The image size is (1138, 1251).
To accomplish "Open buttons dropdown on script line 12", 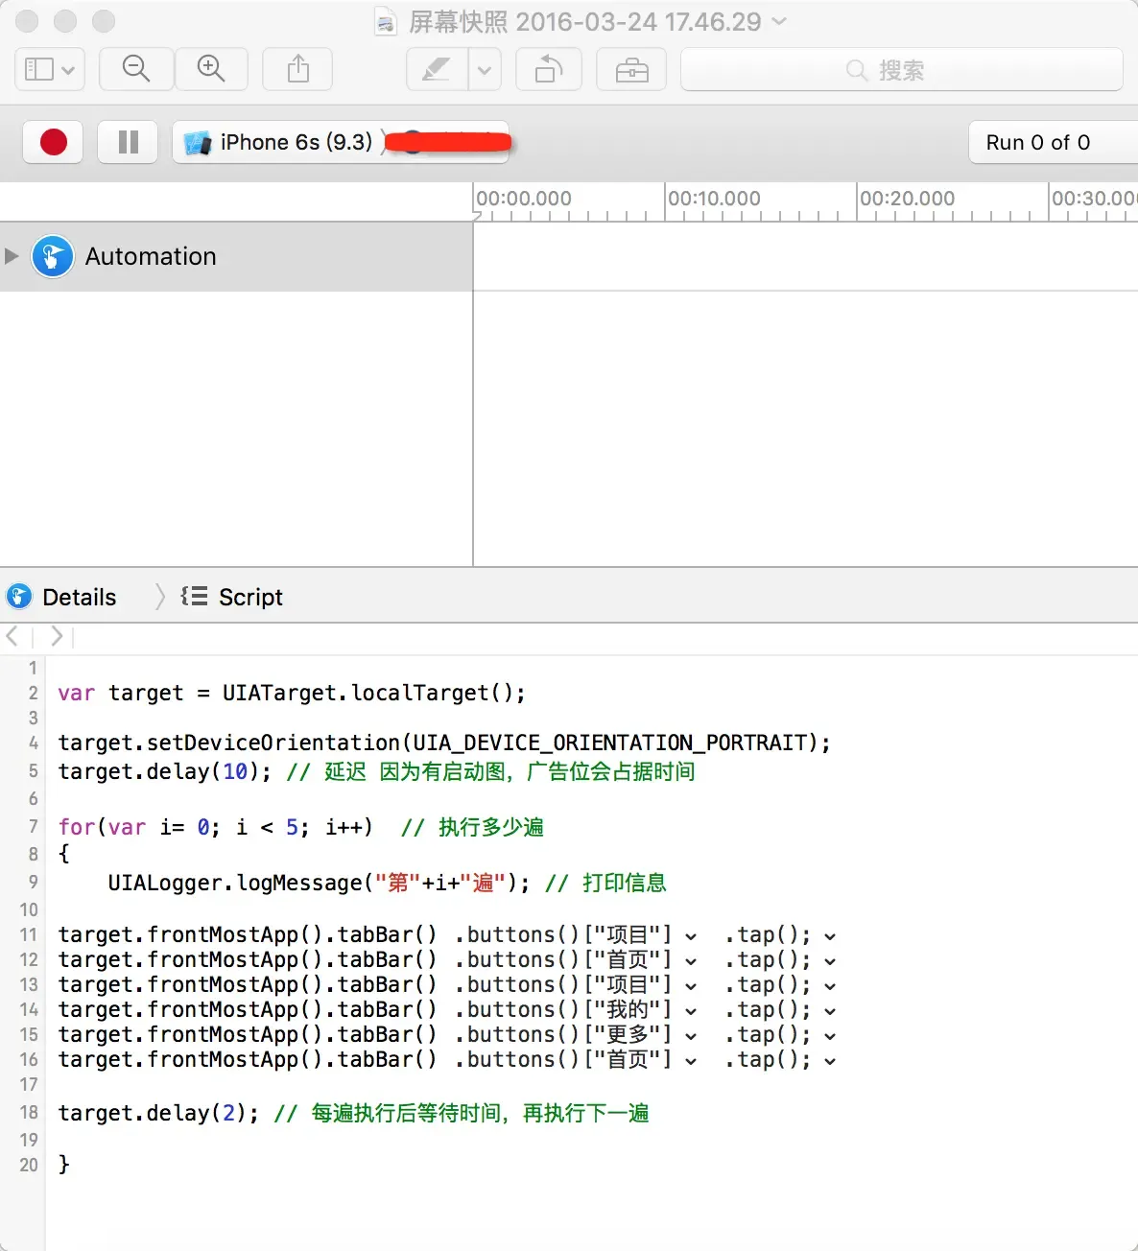I will click(690, 961).
